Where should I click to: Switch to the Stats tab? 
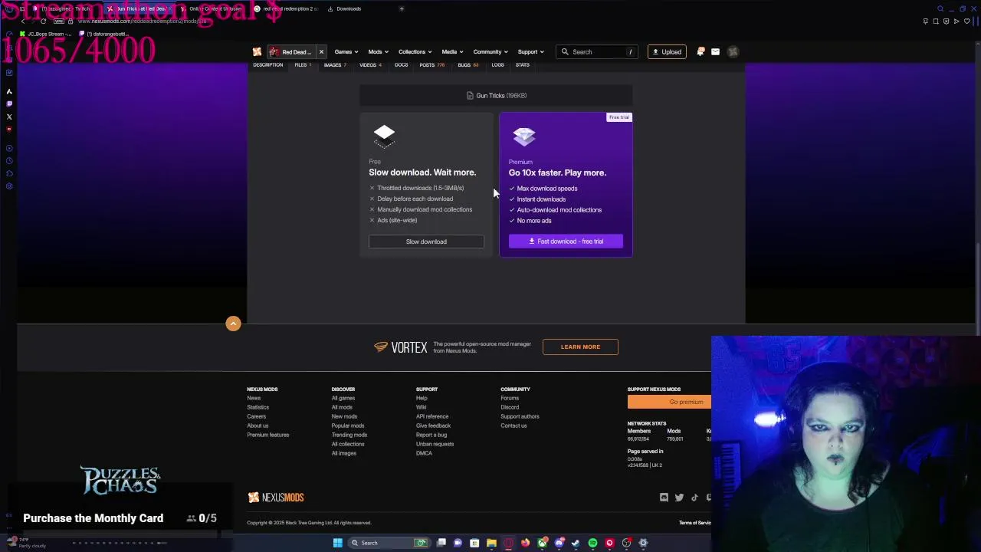[522, 65]
